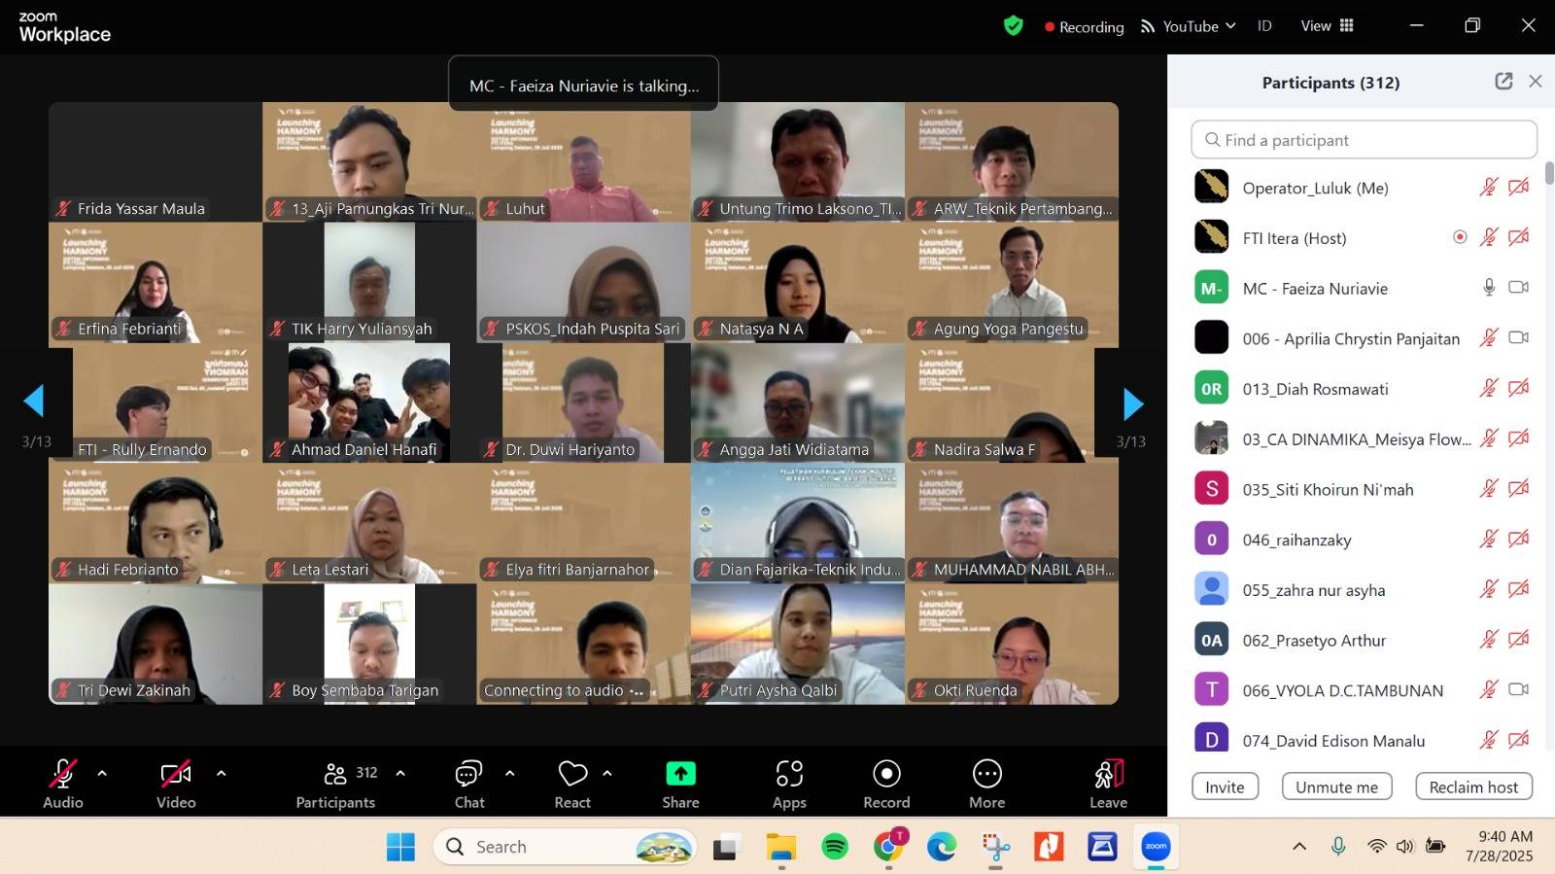Click the green encryption shield icon
The image size is (1555, 874).
click(1014, 26)
